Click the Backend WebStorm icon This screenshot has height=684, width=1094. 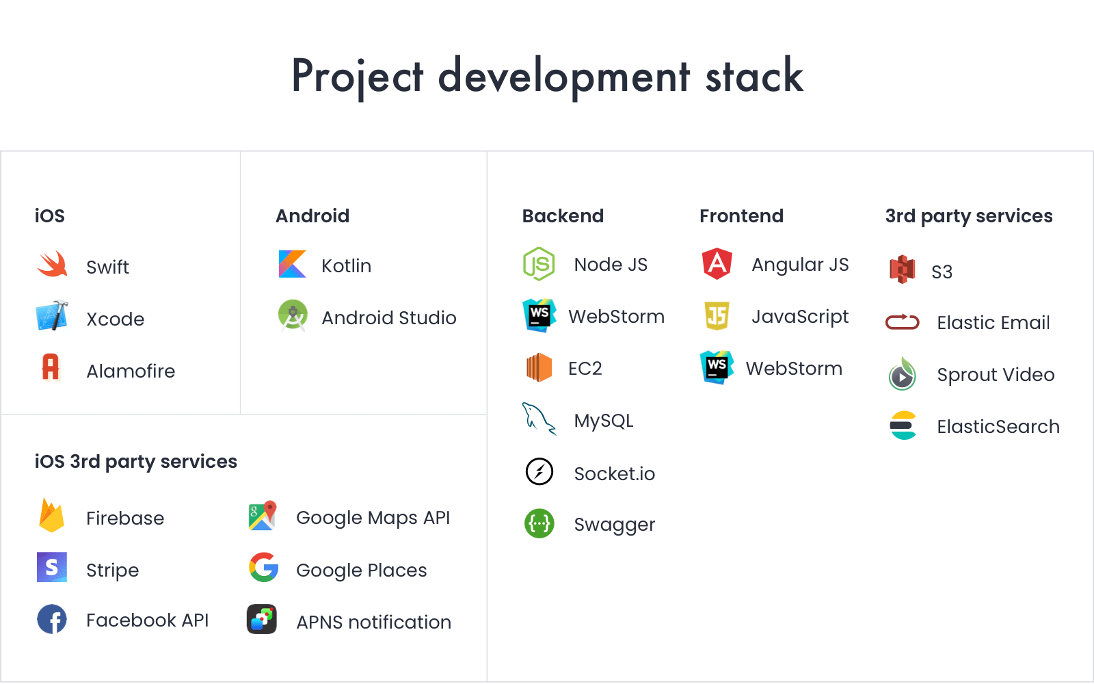coord(539,315)
